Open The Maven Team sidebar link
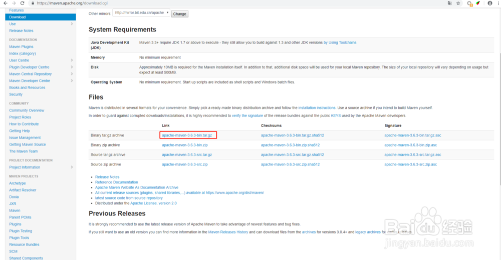501x260 pixels. 24,151
